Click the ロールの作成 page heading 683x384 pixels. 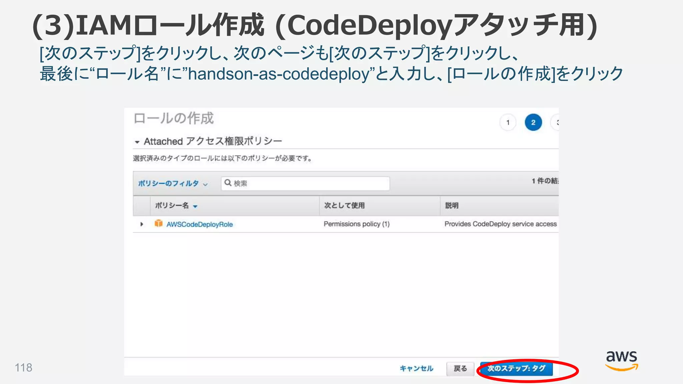pyautogui.click(x=173, y=118)
